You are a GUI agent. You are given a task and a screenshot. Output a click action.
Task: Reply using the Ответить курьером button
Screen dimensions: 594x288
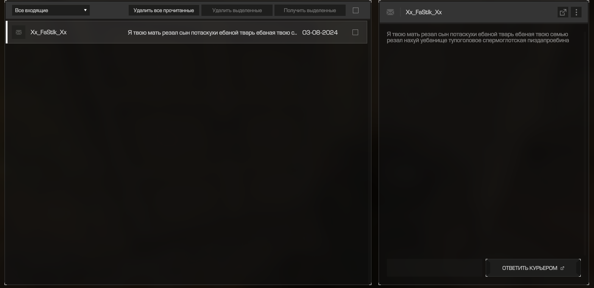pos(533,268)
